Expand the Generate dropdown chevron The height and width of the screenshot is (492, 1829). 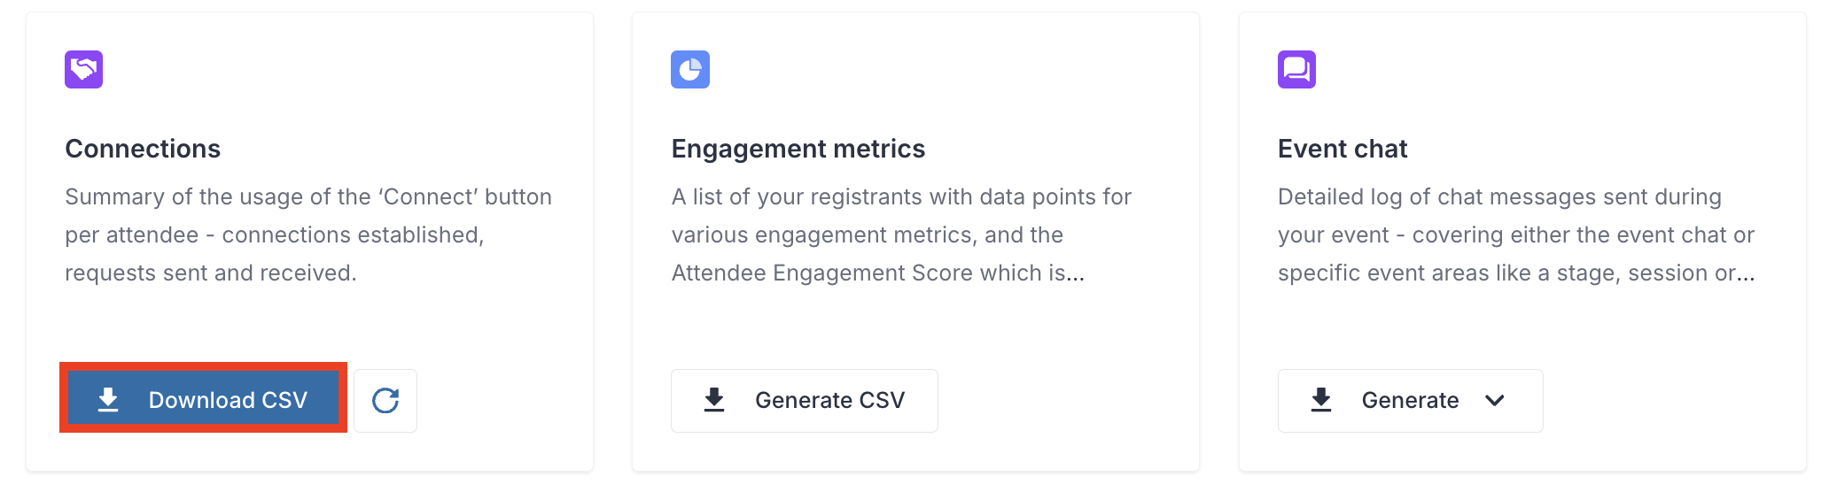pyautogui.click(x=1495, y=401)
